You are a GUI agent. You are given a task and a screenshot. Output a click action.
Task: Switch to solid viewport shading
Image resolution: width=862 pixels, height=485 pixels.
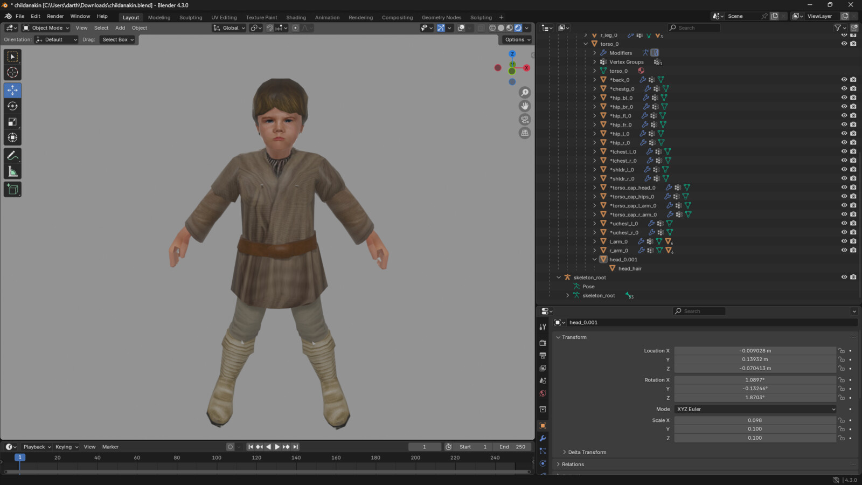tap(500, 28)
